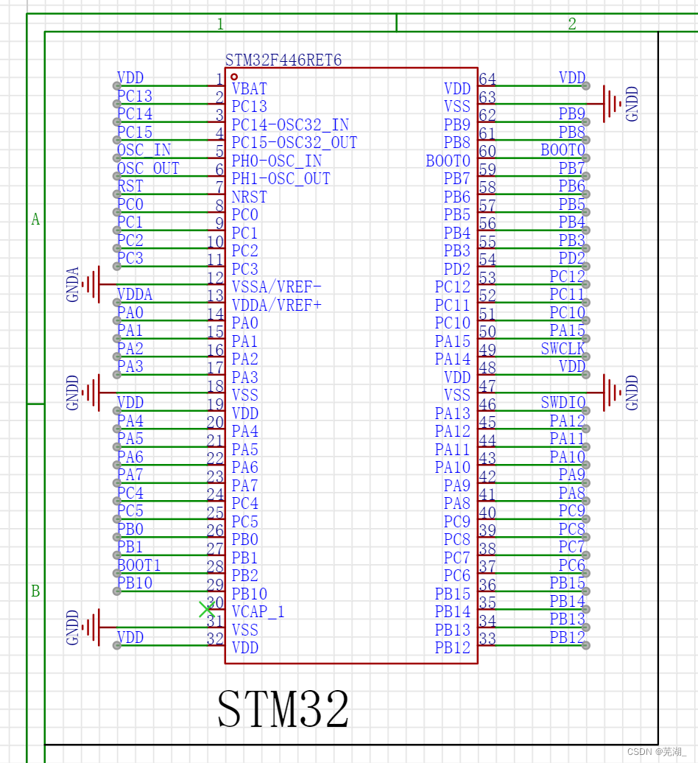Click pin number 63
698x763 pixels.
click(x=487, y=96)
